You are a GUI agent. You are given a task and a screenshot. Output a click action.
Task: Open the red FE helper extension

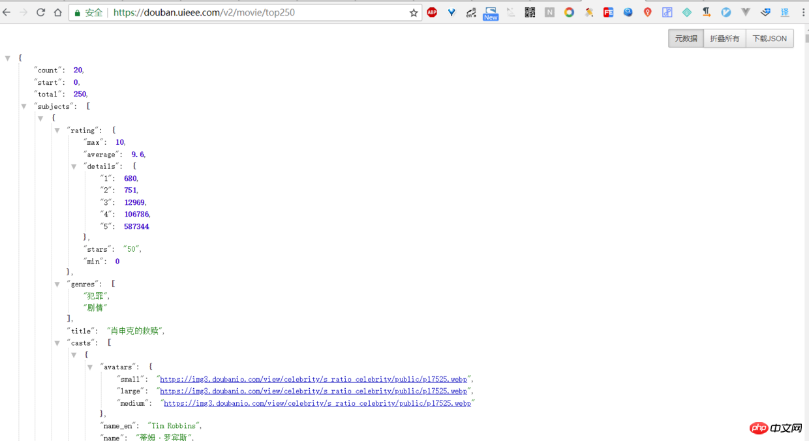point(608,12)
